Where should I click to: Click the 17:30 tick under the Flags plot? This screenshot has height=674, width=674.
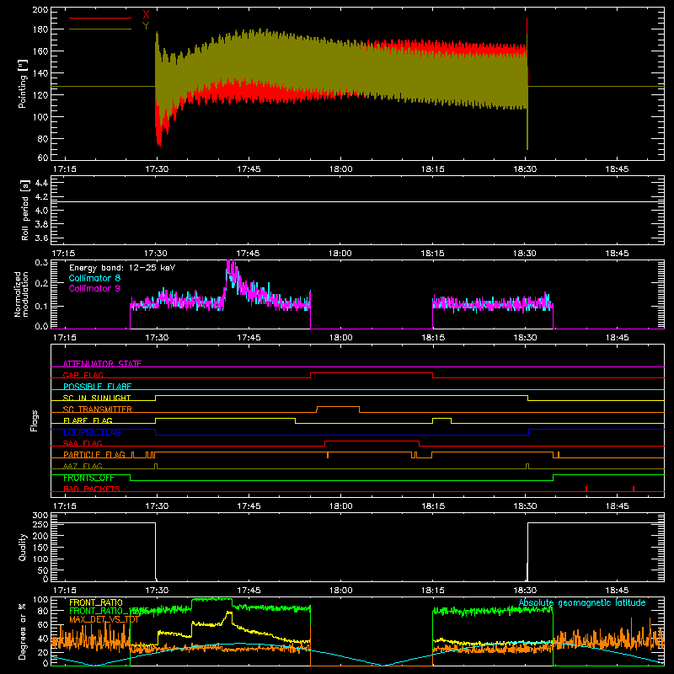tap(157, 506)
